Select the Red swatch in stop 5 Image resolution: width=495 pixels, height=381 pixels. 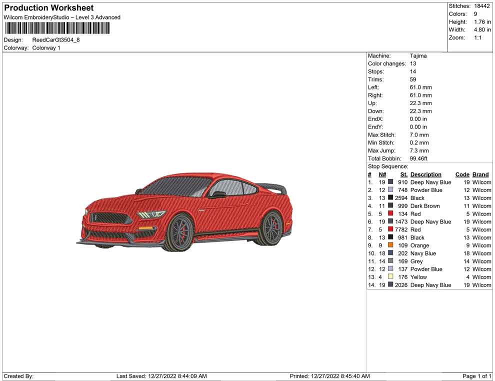[390, 213]
